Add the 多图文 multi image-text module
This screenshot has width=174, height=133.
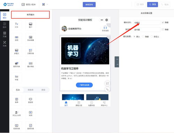pos(17,51)
